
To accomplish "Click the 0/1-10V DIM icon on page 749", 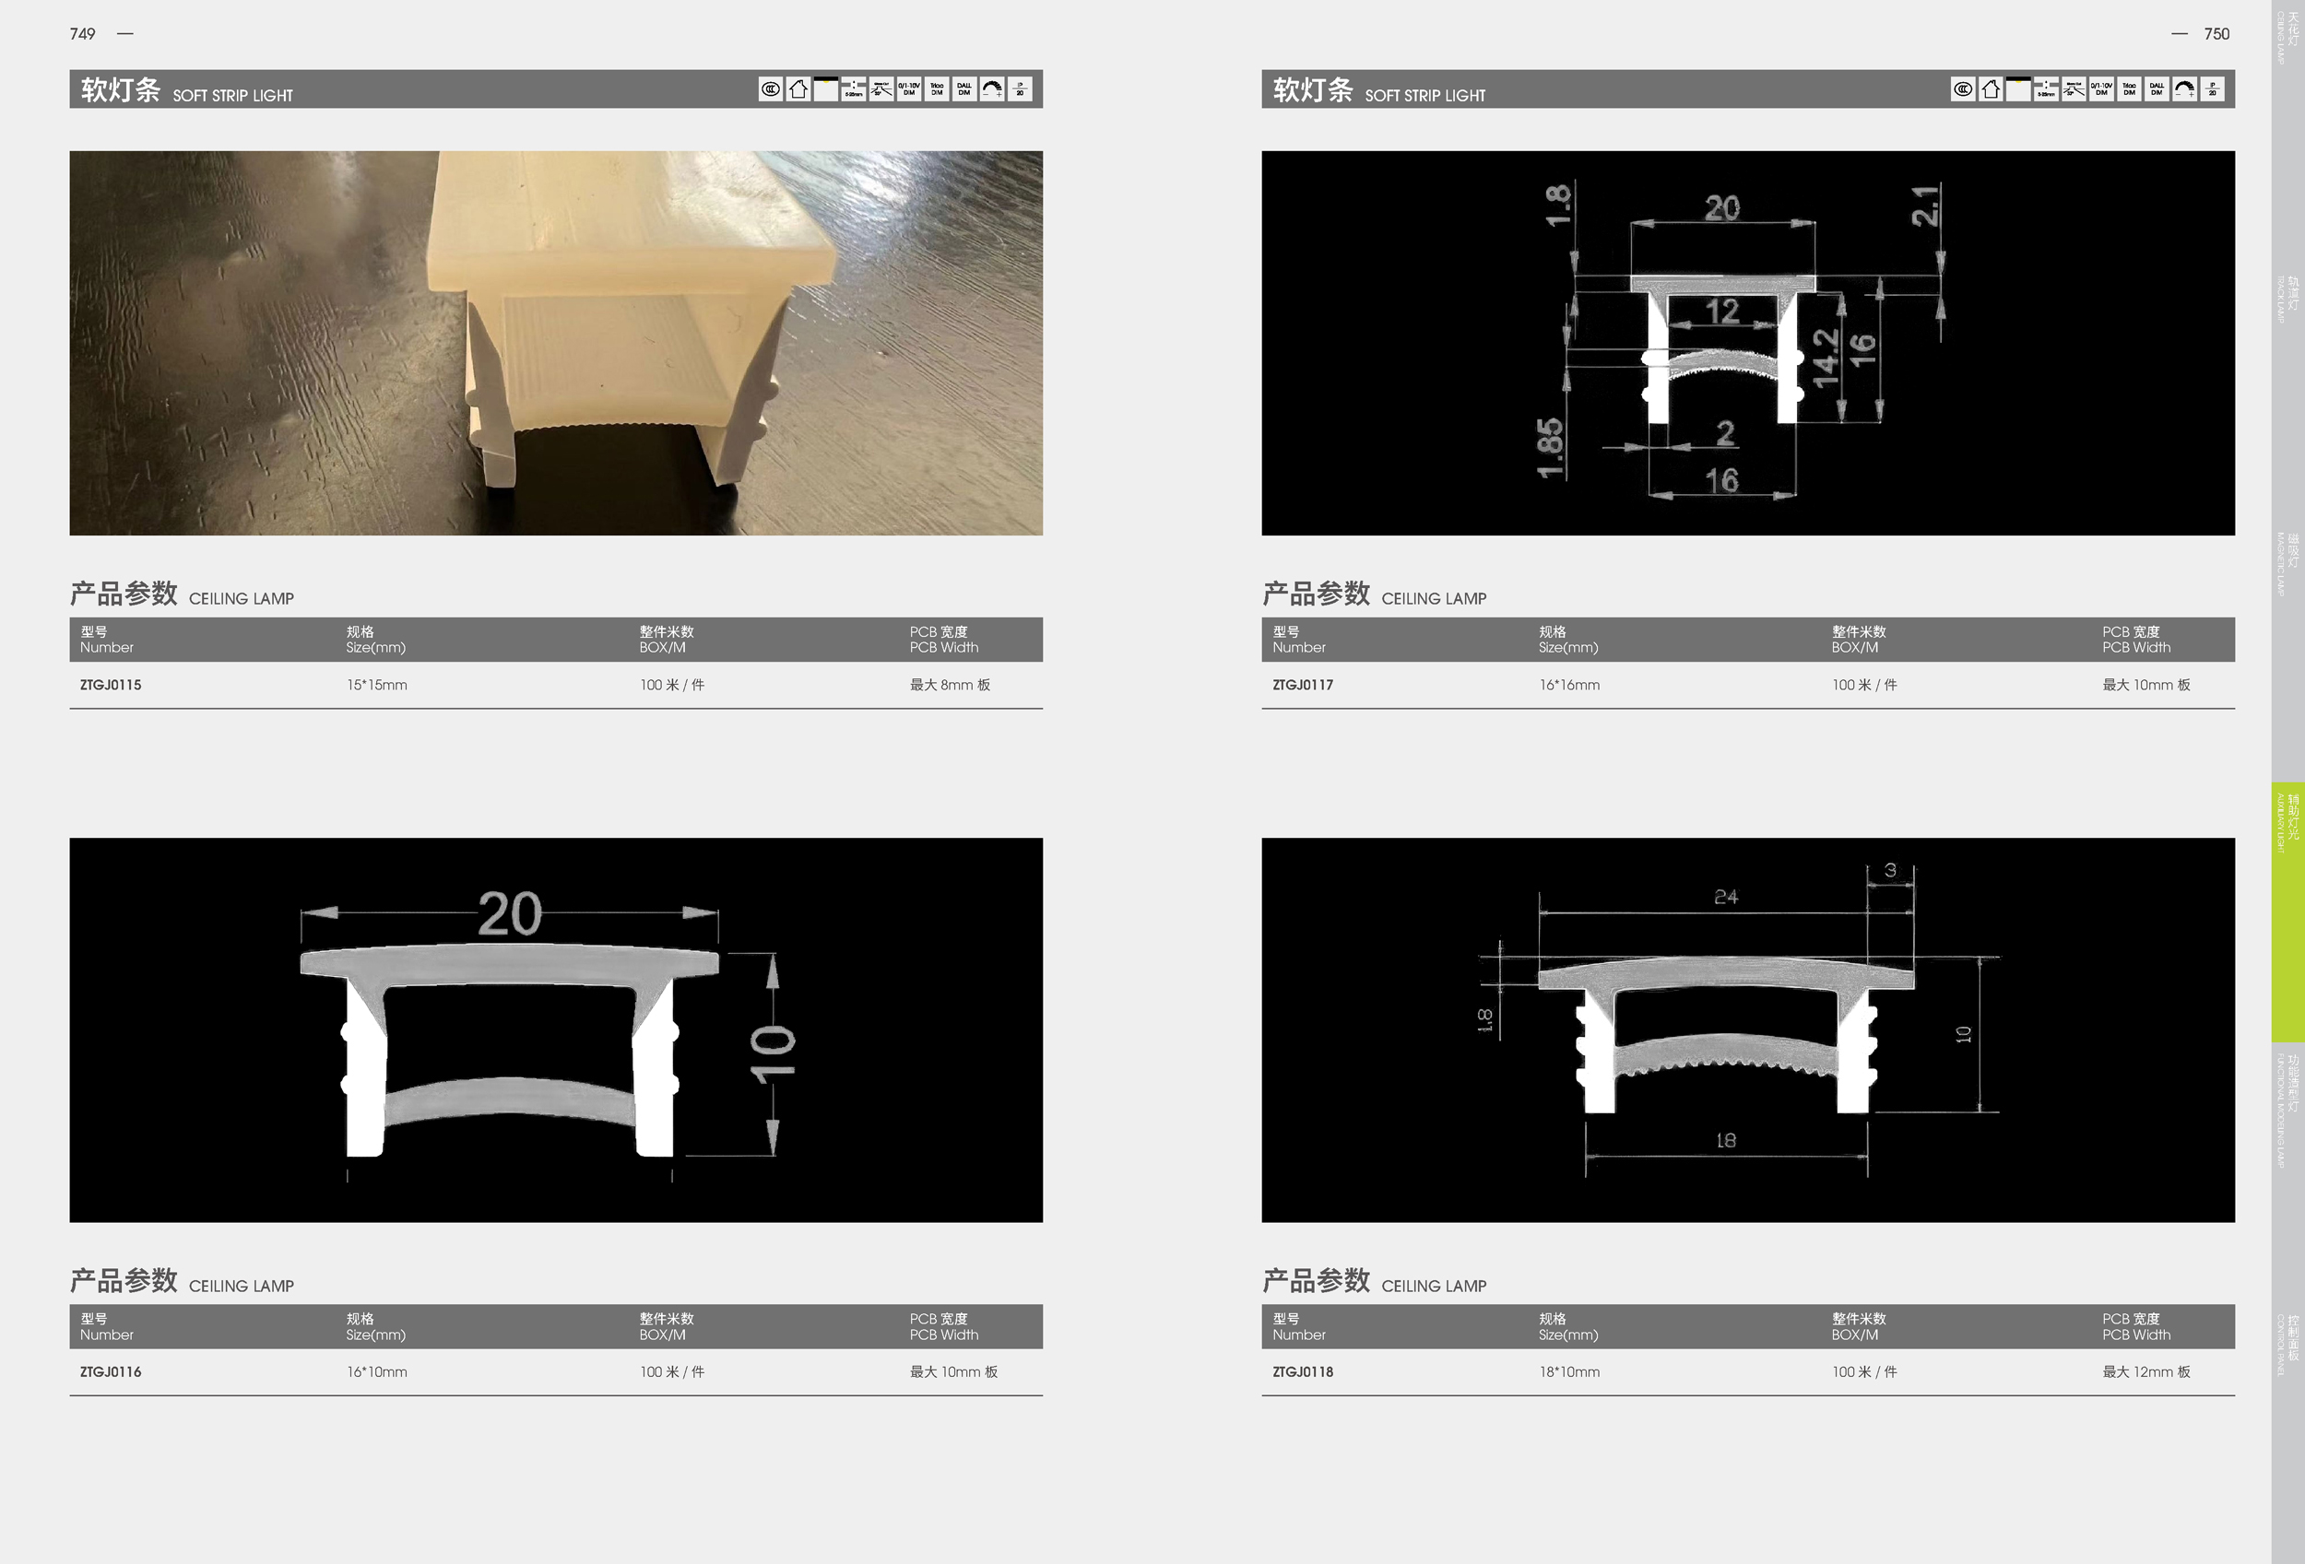I will pyautogui.click(x=908, y=89).
